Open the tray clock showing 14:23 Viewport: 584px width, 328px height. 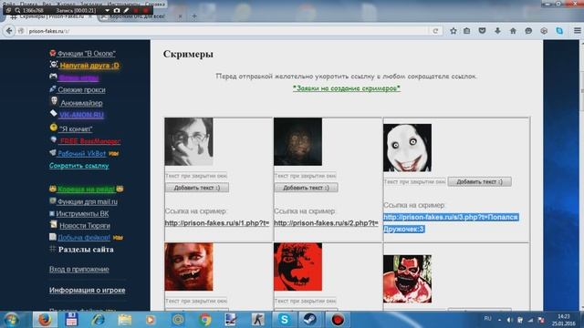(564, 320)
